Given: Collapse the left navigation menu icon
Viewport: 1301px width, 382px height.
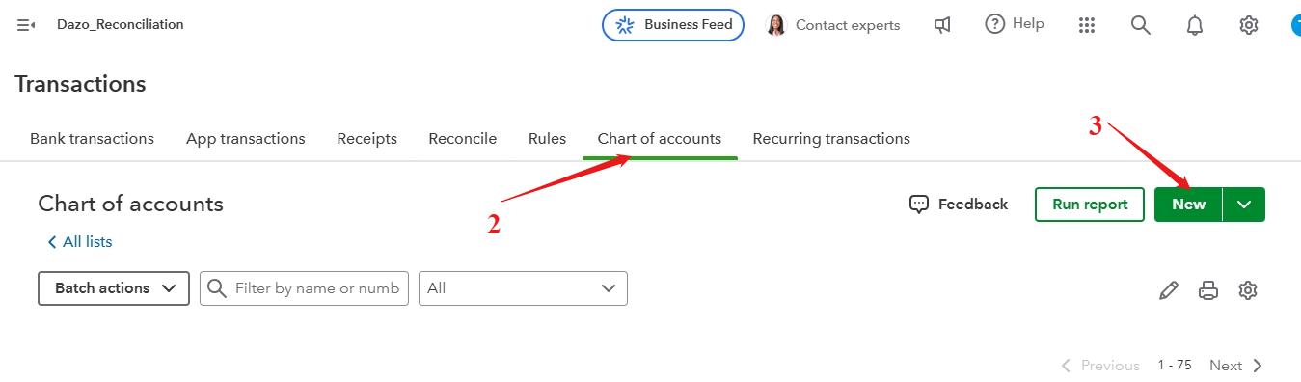Looking at the screenshot, I should [26, 25].
